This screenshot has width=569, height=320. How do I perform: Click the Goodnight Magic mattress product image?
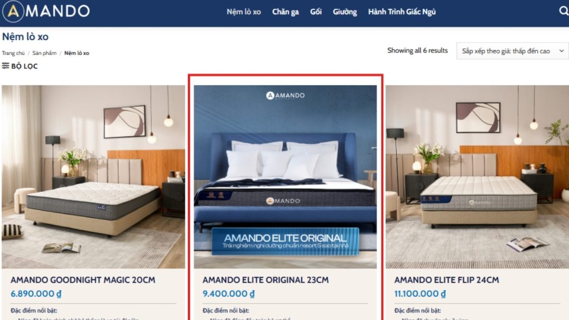pos(93,177)
